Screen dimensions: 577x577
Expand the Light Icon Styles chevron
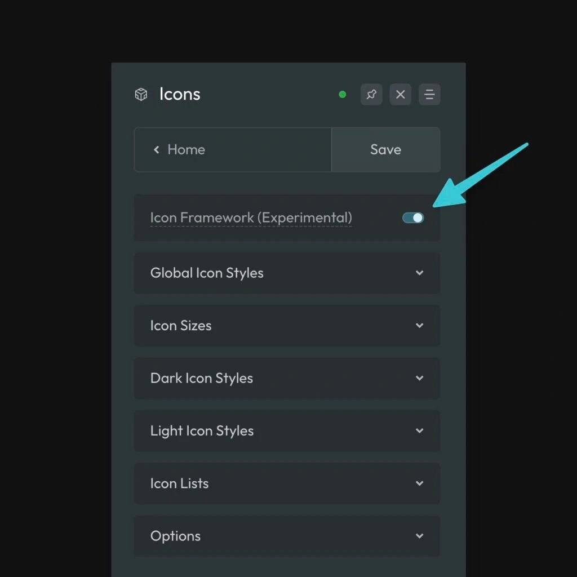coord(419,430)
